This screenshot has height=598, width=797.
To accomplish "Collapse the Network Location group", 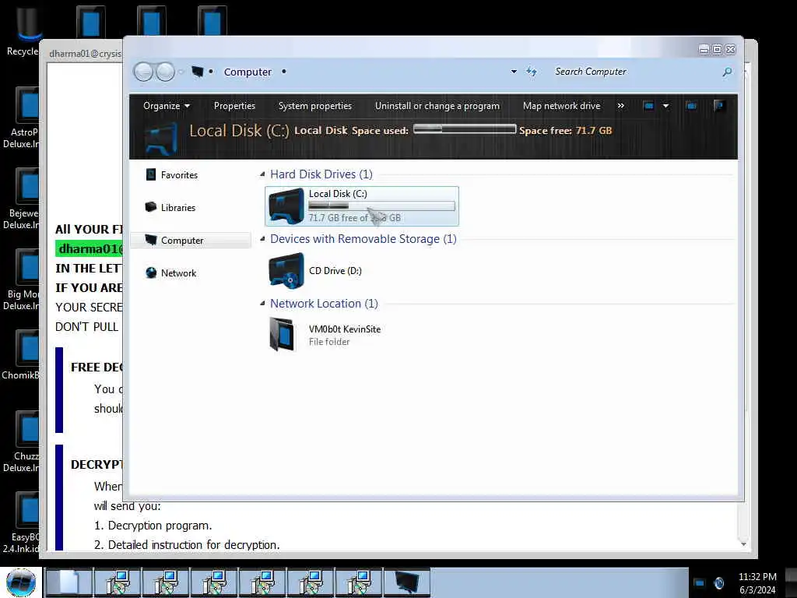I will [262, 304].
